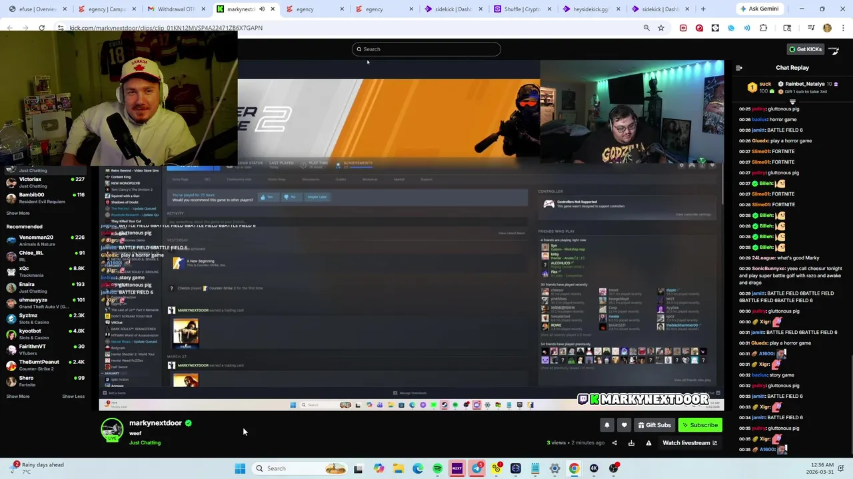The height and width of the screenshot is (479, 853).
Task: Expand Show More under followed channels
Action: click(x=18, y=214)
